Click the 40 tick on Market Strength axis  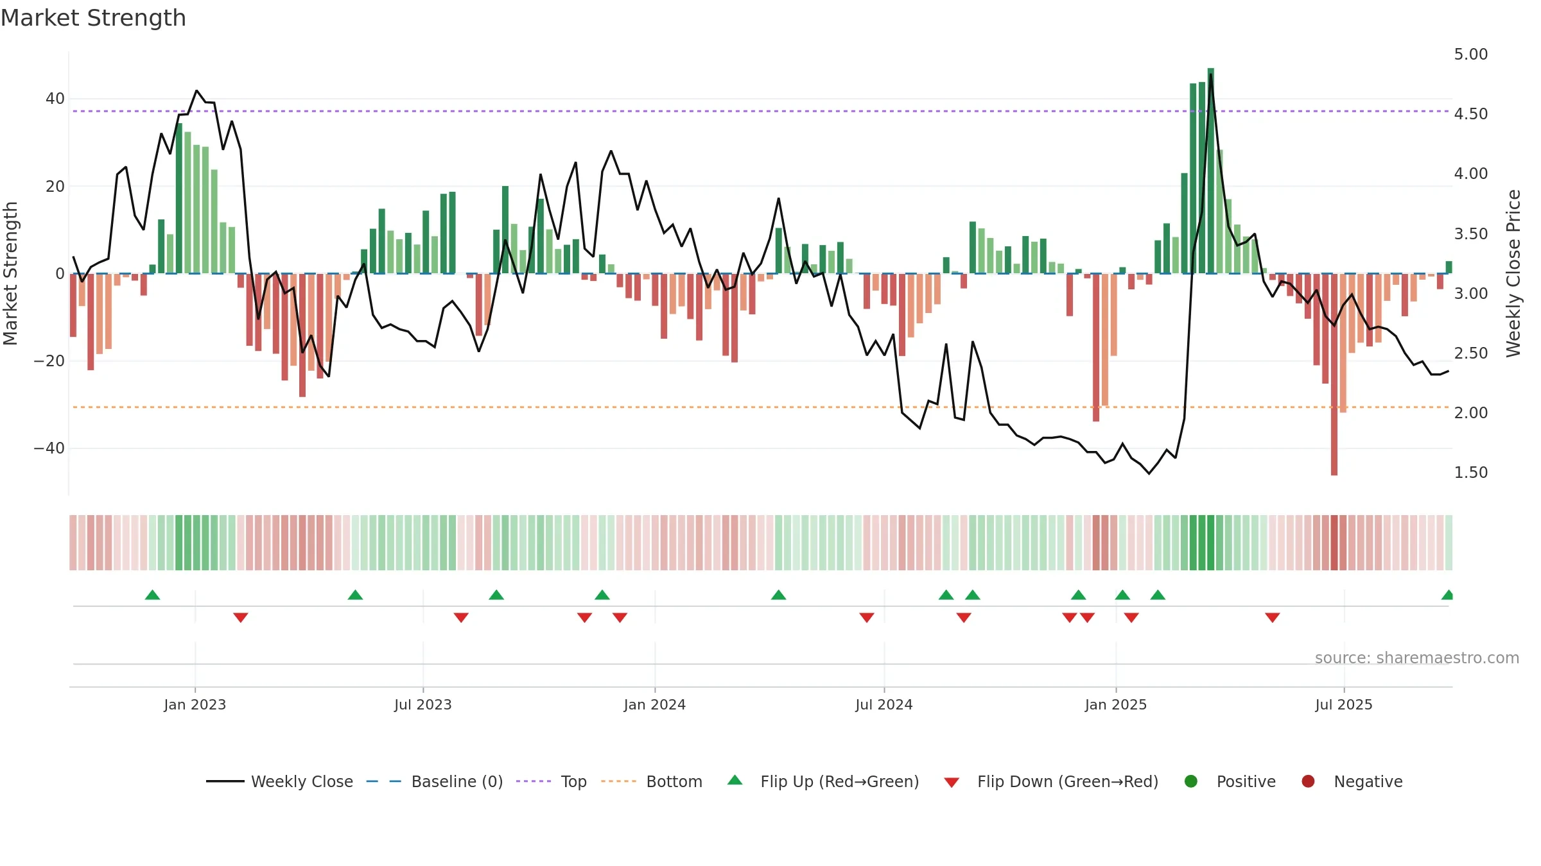pos(55,98)
